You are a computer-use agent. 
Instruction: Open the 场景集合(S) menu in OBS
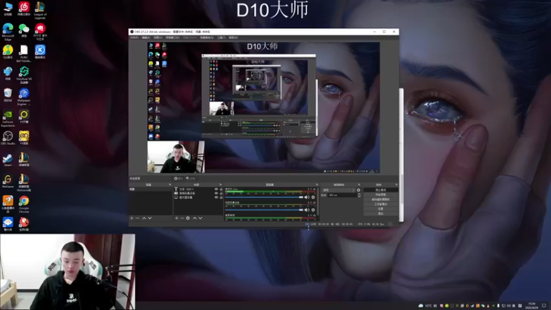pyautogui.click(x=207, y=38)
